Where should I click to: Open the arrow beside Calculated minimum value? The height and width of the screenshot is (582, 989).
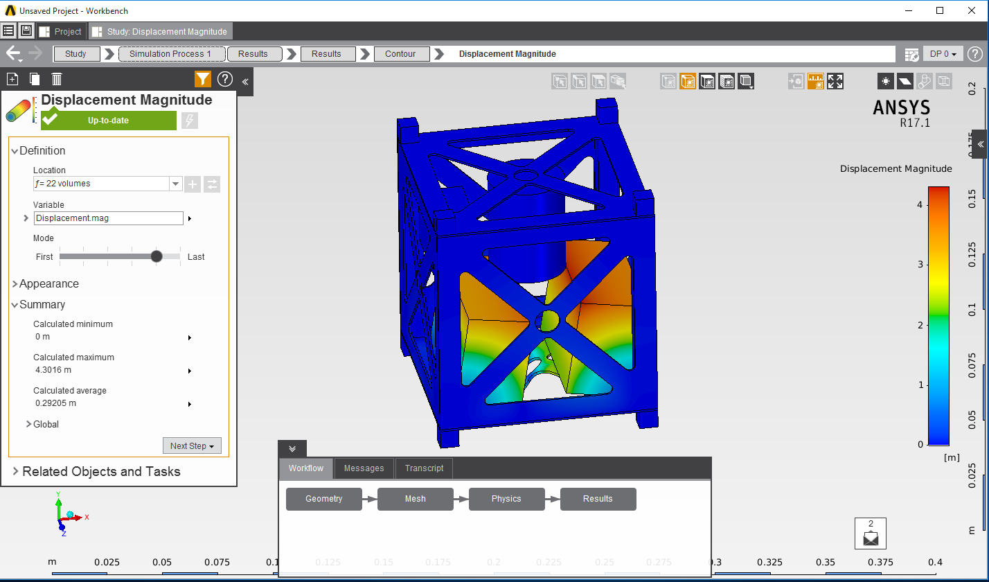[x=190, y=338]
